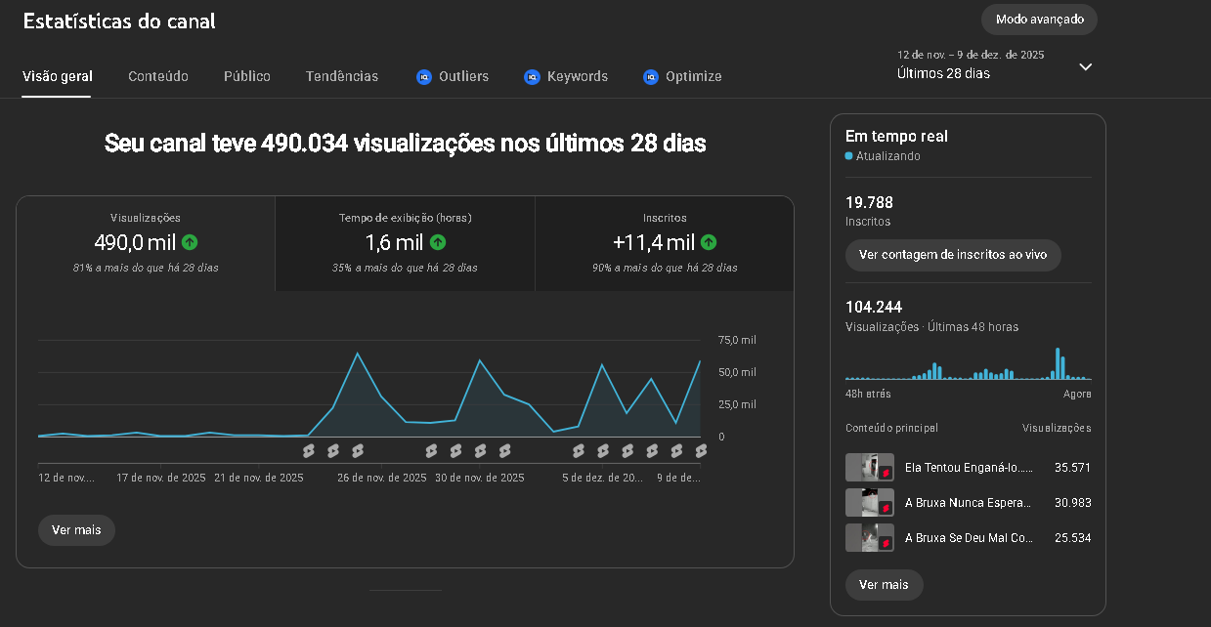Select the Tempo de exibição (horas) card
This screenshot has height=627, width=1211.
pos(405,243)
